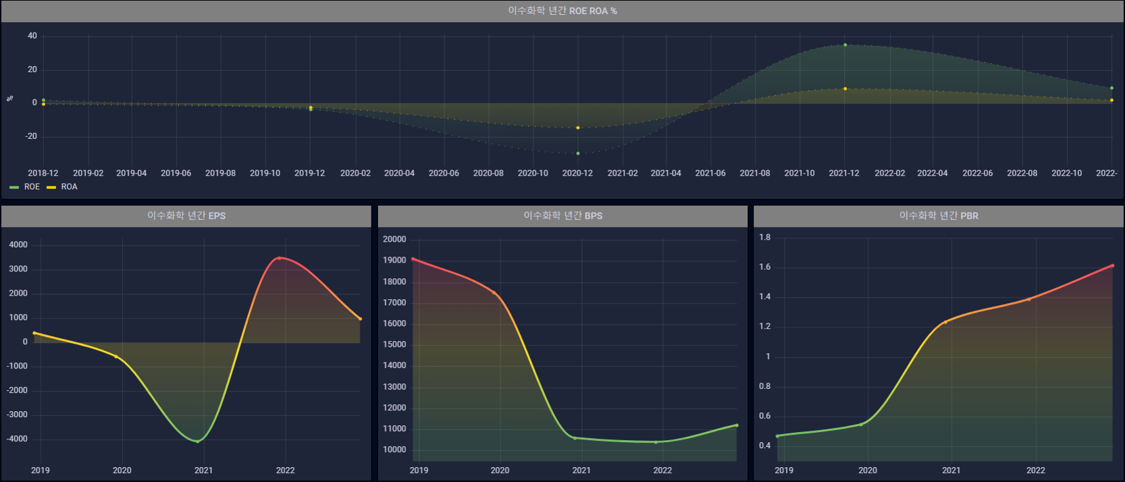Image resolution: width=1125 pixels, height=482 pixels.
Task: Open the 이수화학 년간 BPS panel title menu
Action: tap(562, 215)
